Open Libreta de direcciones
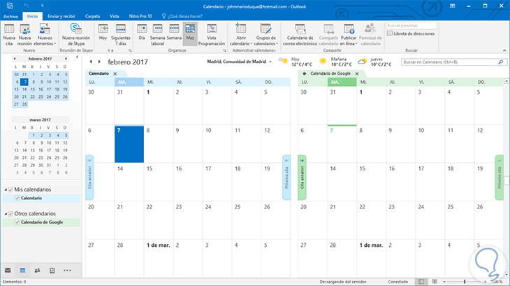This screenshot has height=286, width=510. 411,34
